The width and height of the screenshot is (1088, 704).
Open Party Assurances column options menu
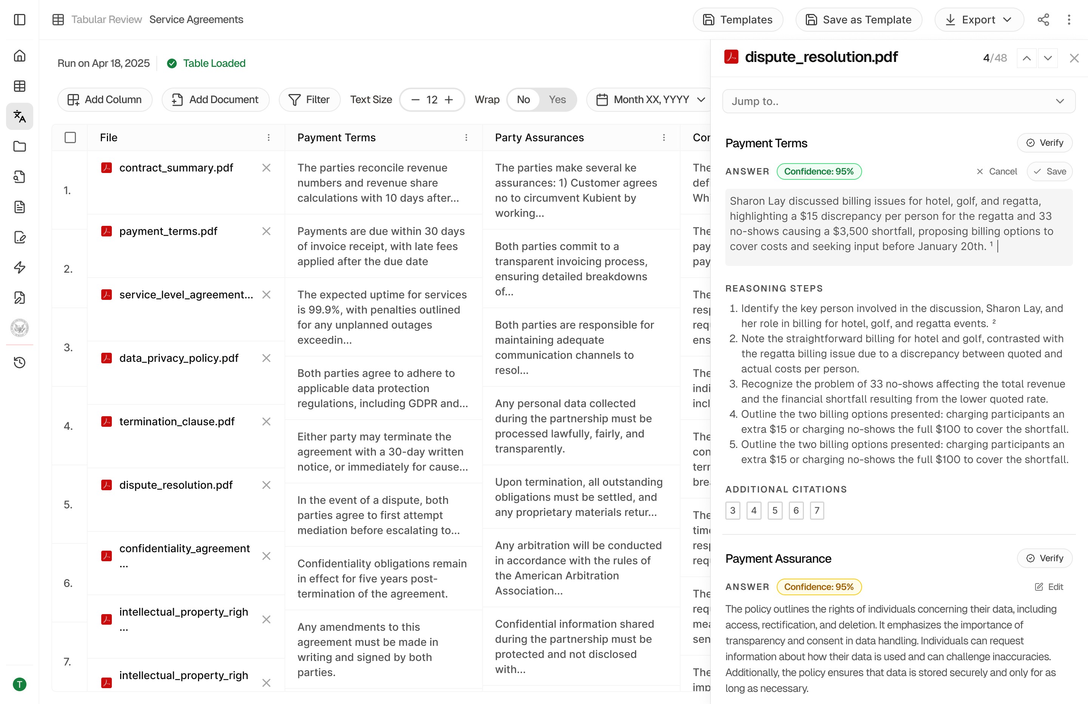point(664,137)
